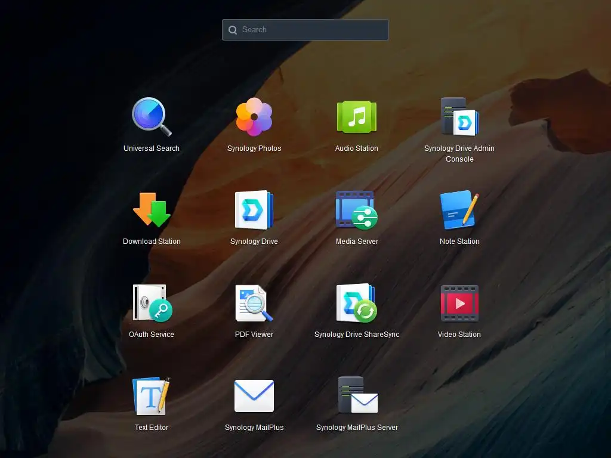Open Synology MailPlus Server icon

pos(358,395)
